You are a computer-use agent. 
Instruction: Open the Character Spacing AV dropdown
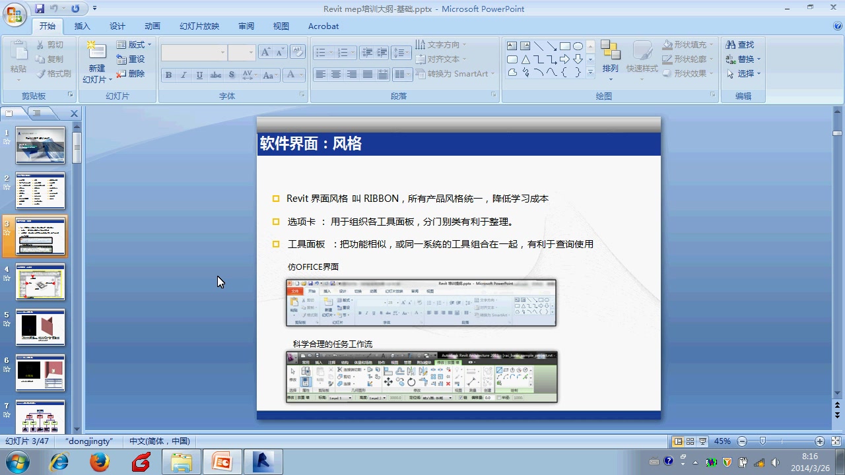(x=250, y=75)
